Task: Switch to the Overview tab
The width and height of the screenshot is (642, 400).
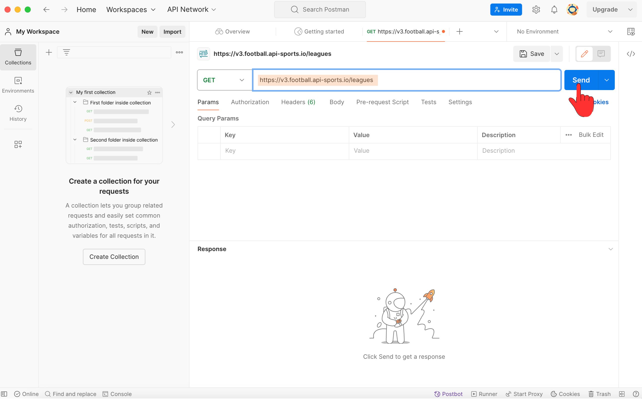Action: pos(232,31)
